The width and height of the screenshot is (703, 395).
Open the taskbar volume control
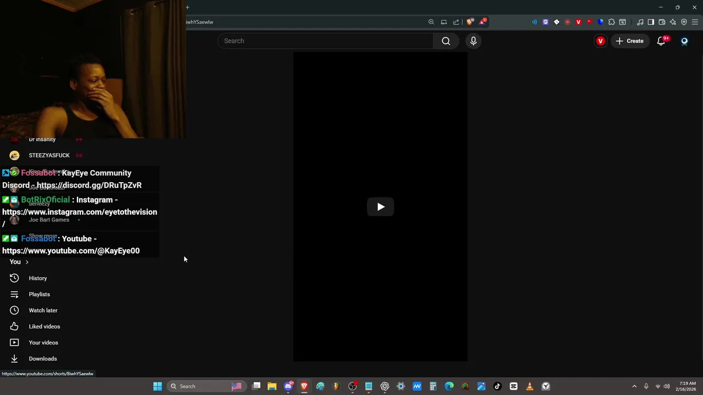(x=667, y=386)
